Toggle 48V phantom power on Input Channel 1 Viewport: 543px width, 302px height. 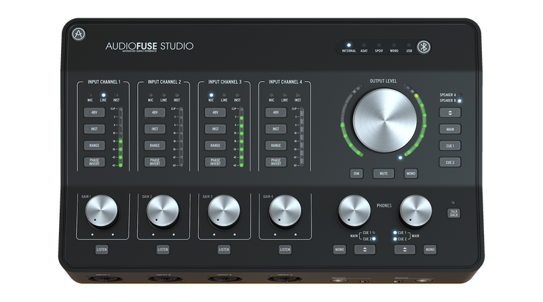click(x=94, y=112)
